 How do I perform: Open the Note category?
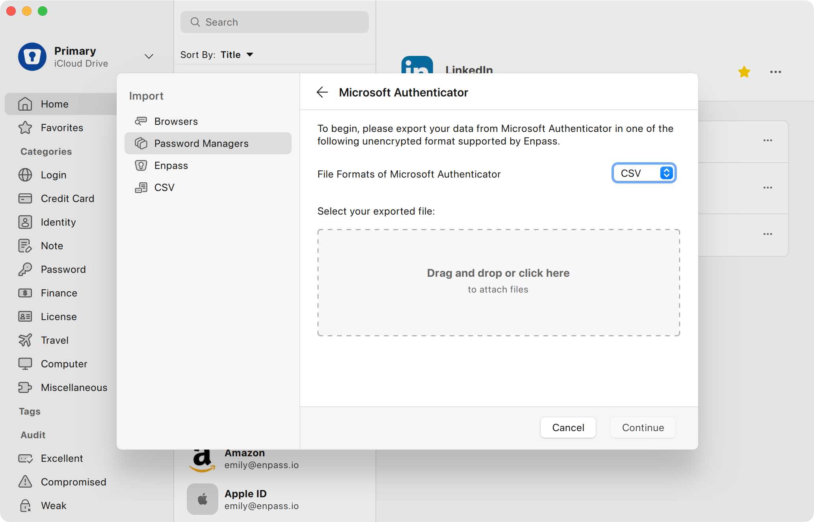(x=61, y=246)
